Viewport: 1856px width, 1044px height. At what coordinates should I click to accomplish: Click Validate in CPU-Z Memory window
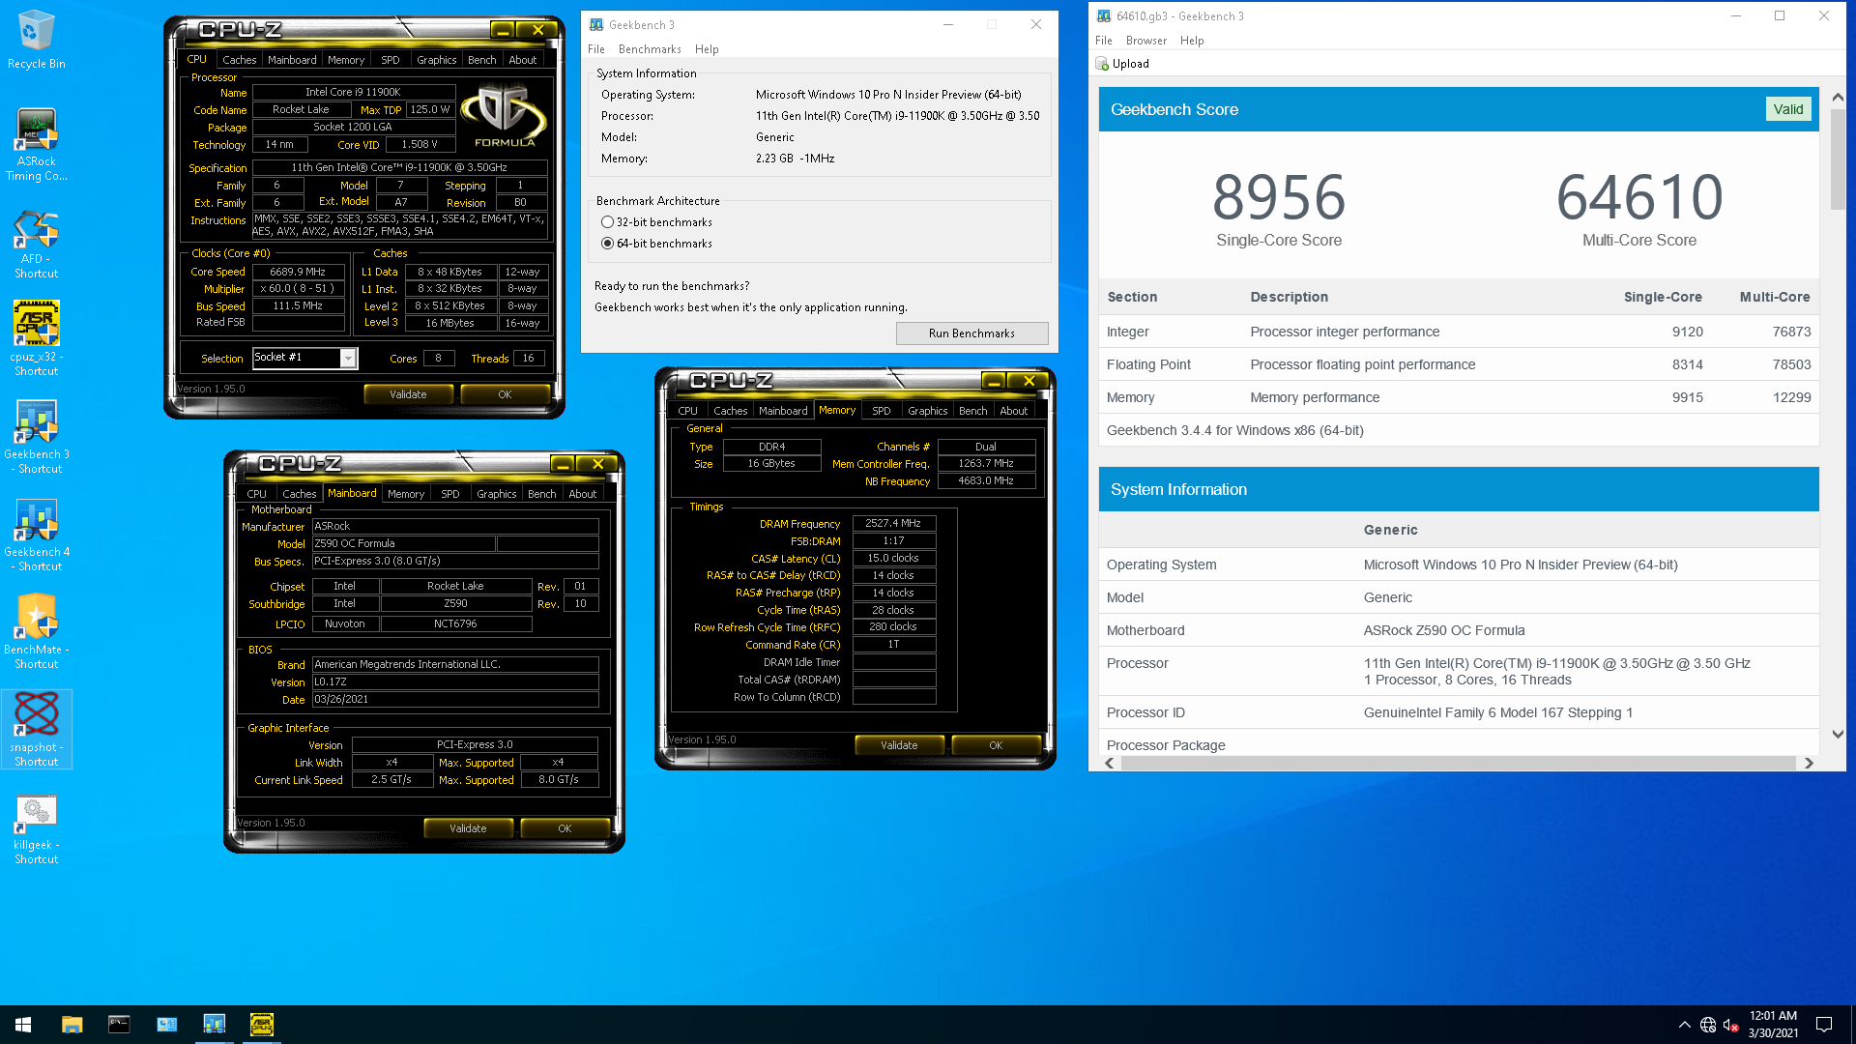(x=899, y=745)
